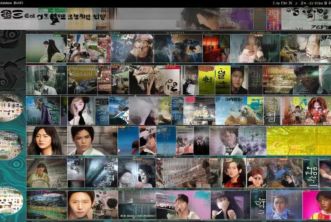Open the middle oval sidebar image button
Viewport: 331px width, 222px height.
point(10,145)
